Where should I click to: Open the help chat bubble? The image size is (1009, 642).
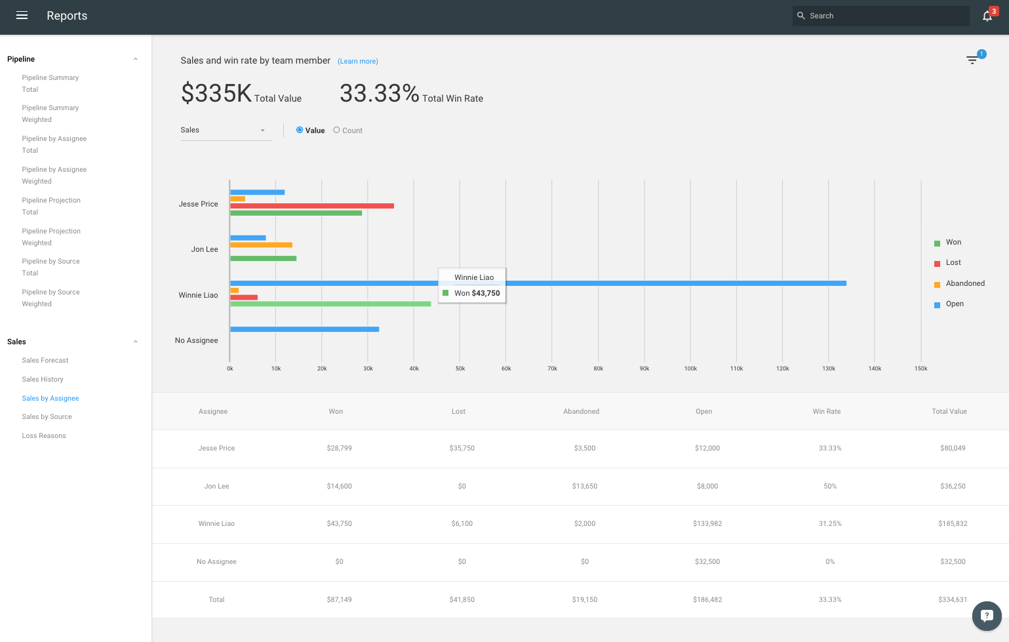tap(987, 616)
